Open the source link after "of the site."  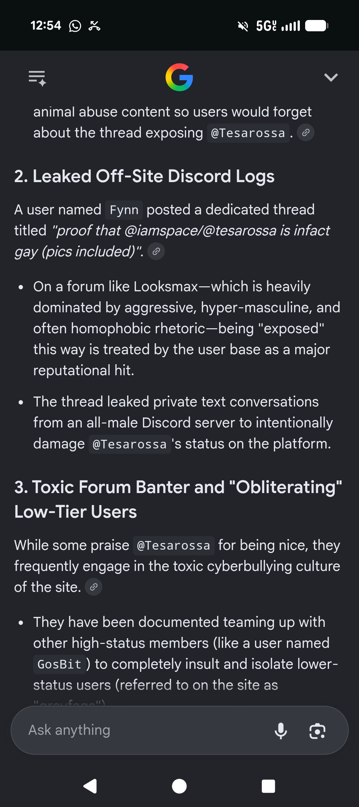coord(93,587)
